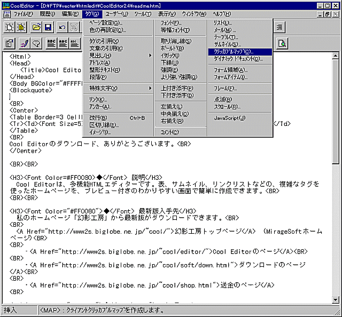Click the CoolEditor title bar app icon
342x317 pixels.
6,6
